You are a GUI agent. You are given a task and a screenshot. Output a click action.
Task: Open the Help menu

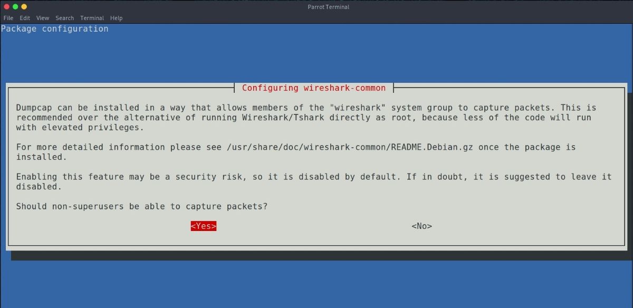(x=116, y=18)
